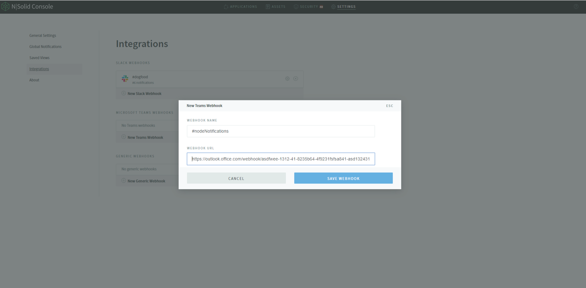Cancel the new Teams webhook
The height and width of the screenshot is (288, 586).
point(236,178)
